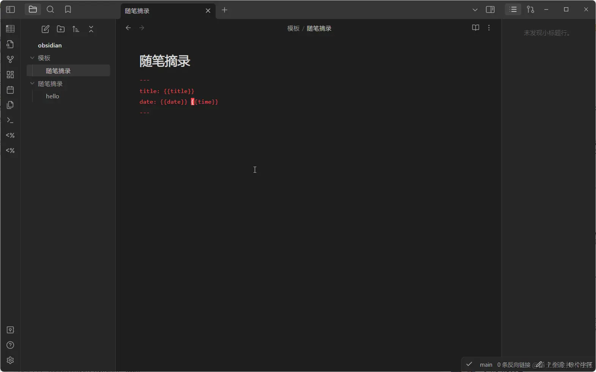Open the help icon
Image resolution: width=596 pixels, height=372 pixels.
coord(10,345)
